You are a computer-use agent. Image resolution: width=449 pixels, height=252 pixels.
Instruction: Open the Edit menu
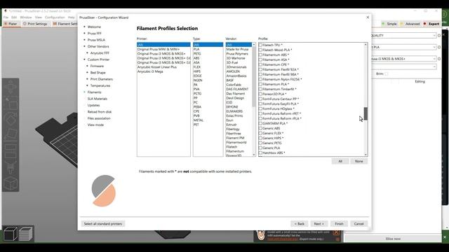click(14, 17)
